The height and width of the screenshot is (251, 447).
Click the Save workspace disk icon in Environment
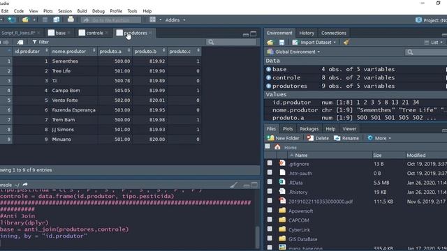[x=281, y=43]
